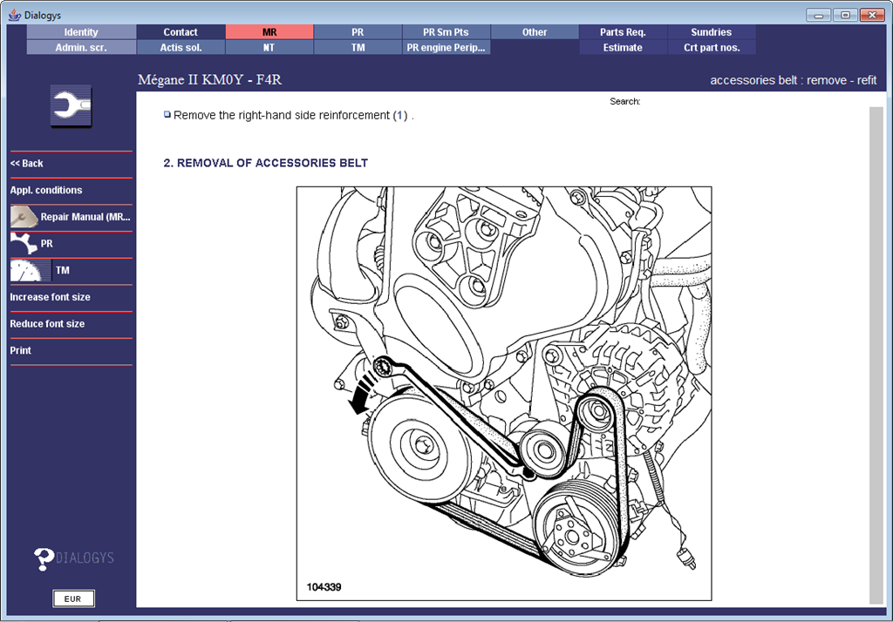The width and height of the screenshot is (893, 622).
Task: Open the Actis sol. tab
Action: (x=181, y=48)
